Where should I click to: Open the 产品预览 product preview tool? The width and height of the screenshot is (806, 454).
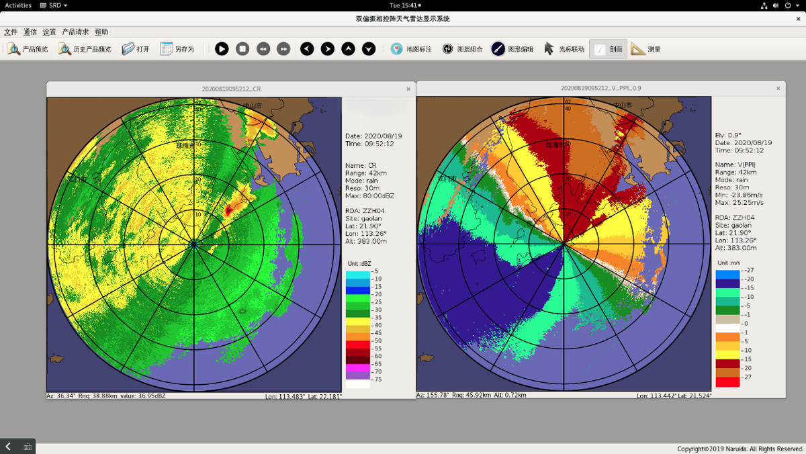coord(28,49)
